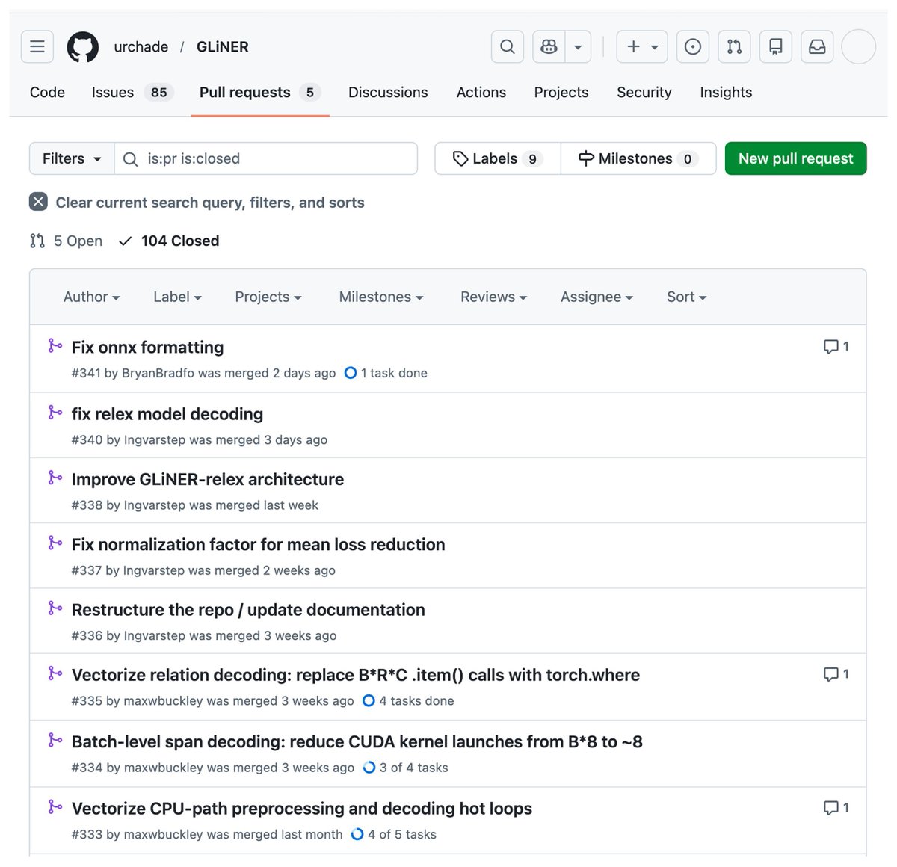Open comments on Vectorize relation decoding
The width and height of the screenshot is (897, 867).
[836, 674]
